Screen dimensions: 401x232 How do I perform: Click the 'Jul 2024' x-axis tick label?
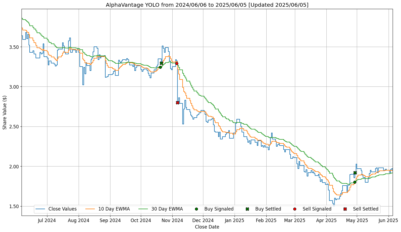click(x=47, y=221)
